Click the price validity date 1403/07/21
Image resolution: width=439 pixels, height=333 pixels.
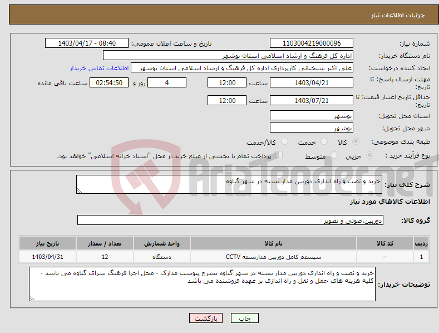point(312,100)
